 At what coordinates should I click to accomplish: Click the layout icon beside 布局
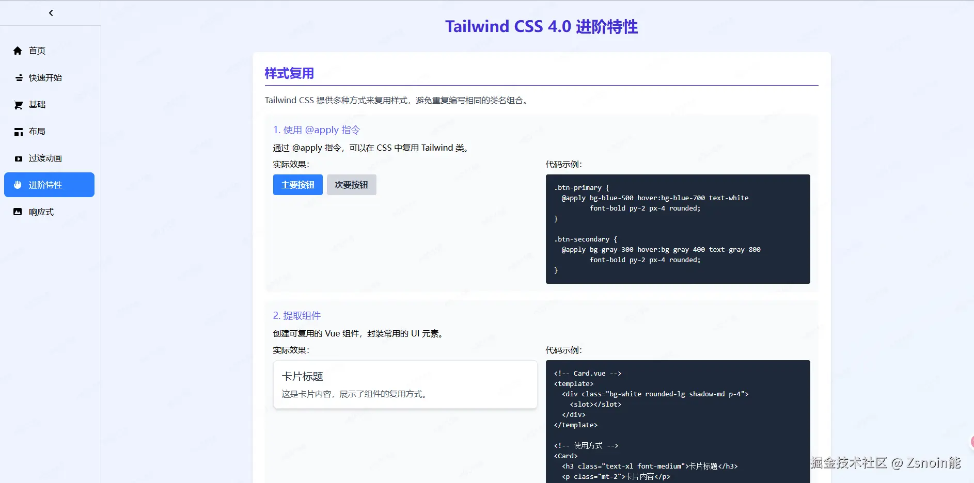[x=19, y=132]
